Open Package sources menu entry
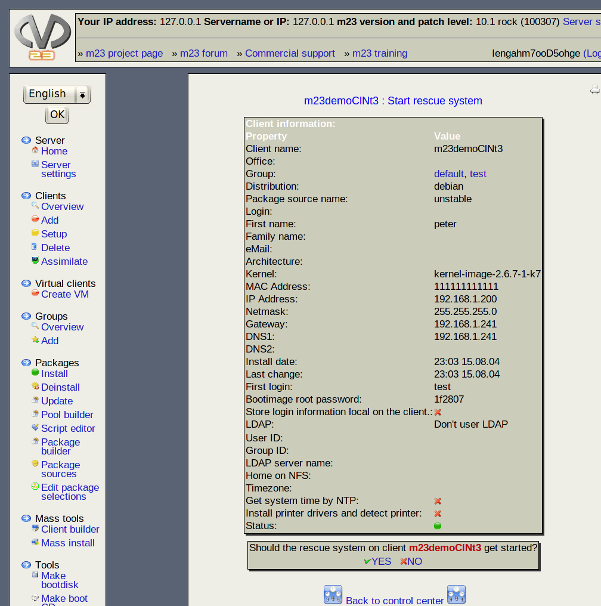The image size is (601, 606). [x=60, y=469]
